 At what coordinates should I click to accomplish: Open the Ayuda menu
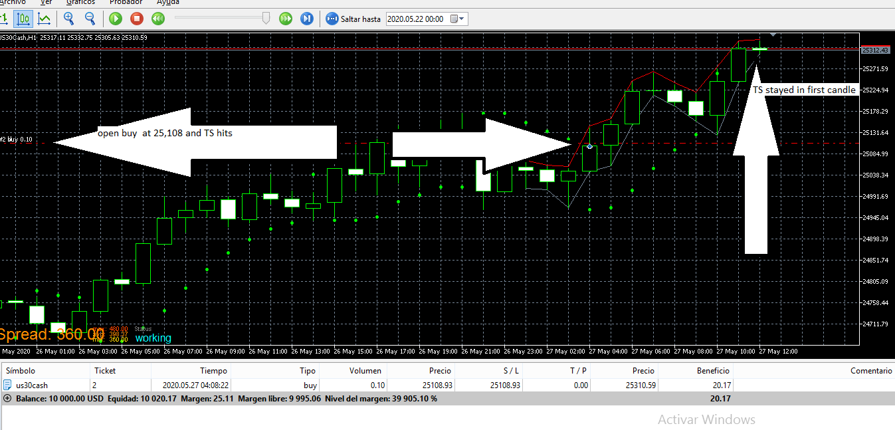coord(168,2)
